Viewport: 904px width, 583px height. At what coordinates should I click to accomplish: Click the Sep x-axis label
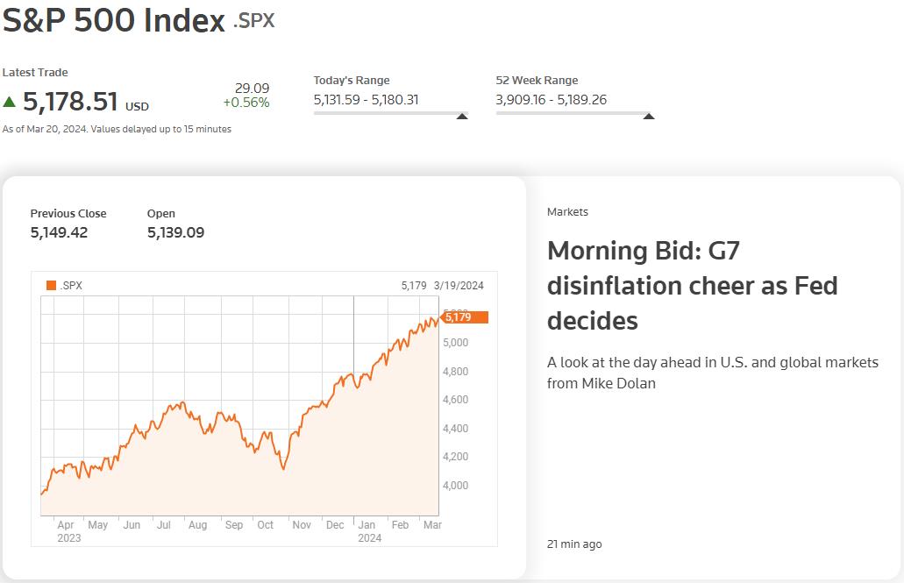click(234, 525)
